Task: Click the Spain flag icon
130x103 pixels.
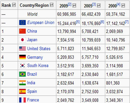Action: click(22, 91)
